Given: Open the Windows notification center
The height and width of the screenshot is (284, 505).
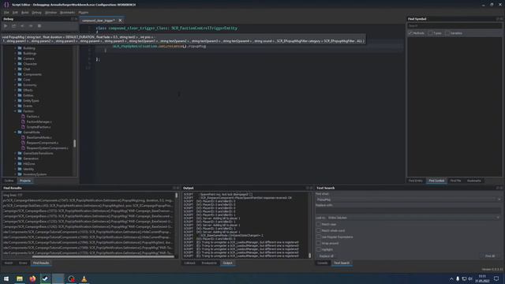Looking at the screenshot, I should coord(496,278).
